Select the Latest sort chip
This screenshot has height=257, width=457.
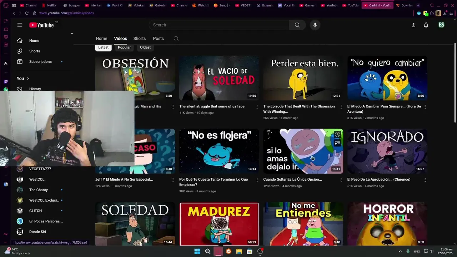[103, 47]
